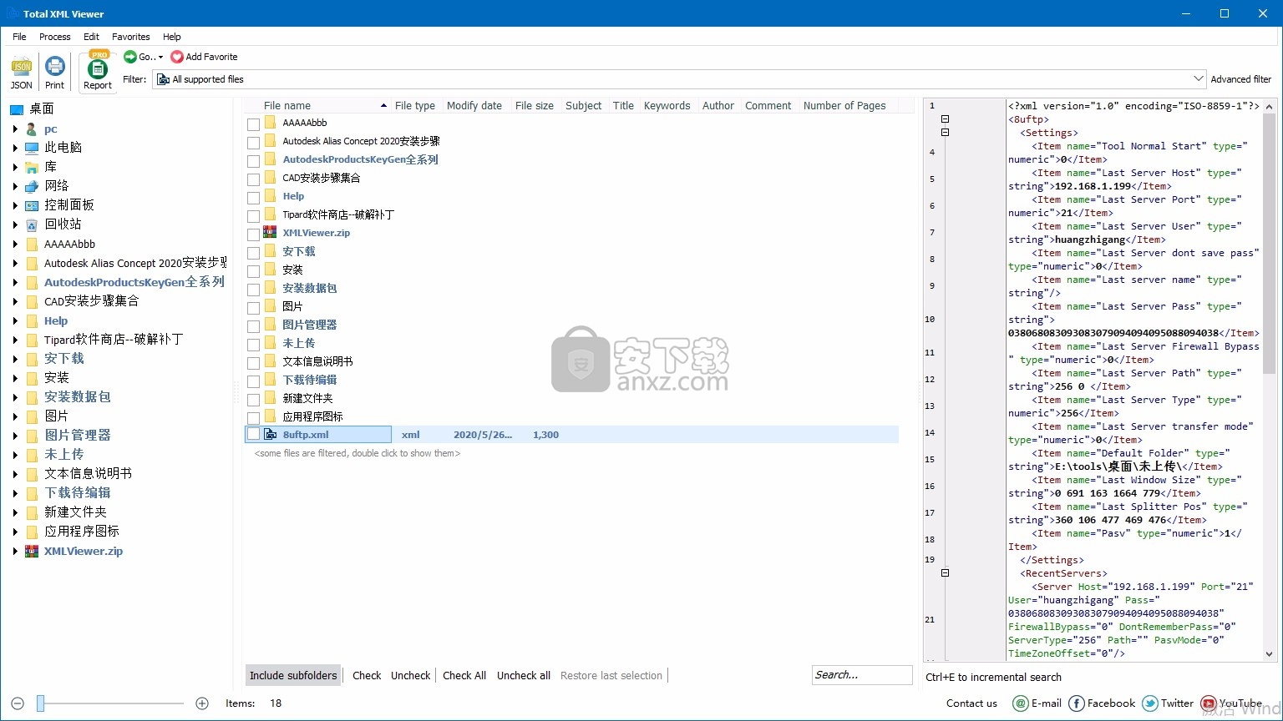Image resolution: width=1283 pixels, height=721 pixels.
Task: Open the Help menu
Action: point(172,37)
